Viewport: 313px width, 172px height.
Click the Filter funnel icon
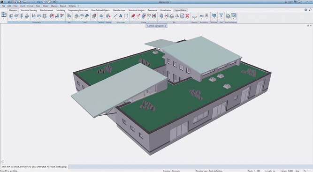221,15
